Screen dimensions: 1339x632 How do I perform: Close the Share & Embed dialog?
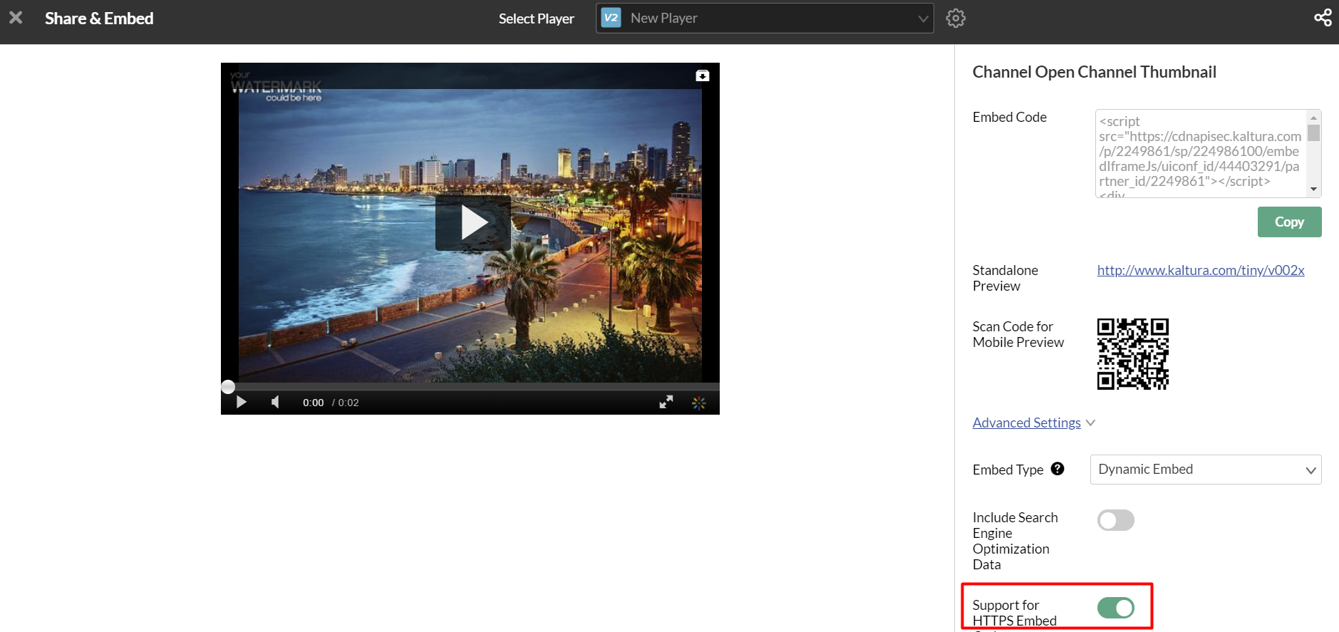coord(16,17)
